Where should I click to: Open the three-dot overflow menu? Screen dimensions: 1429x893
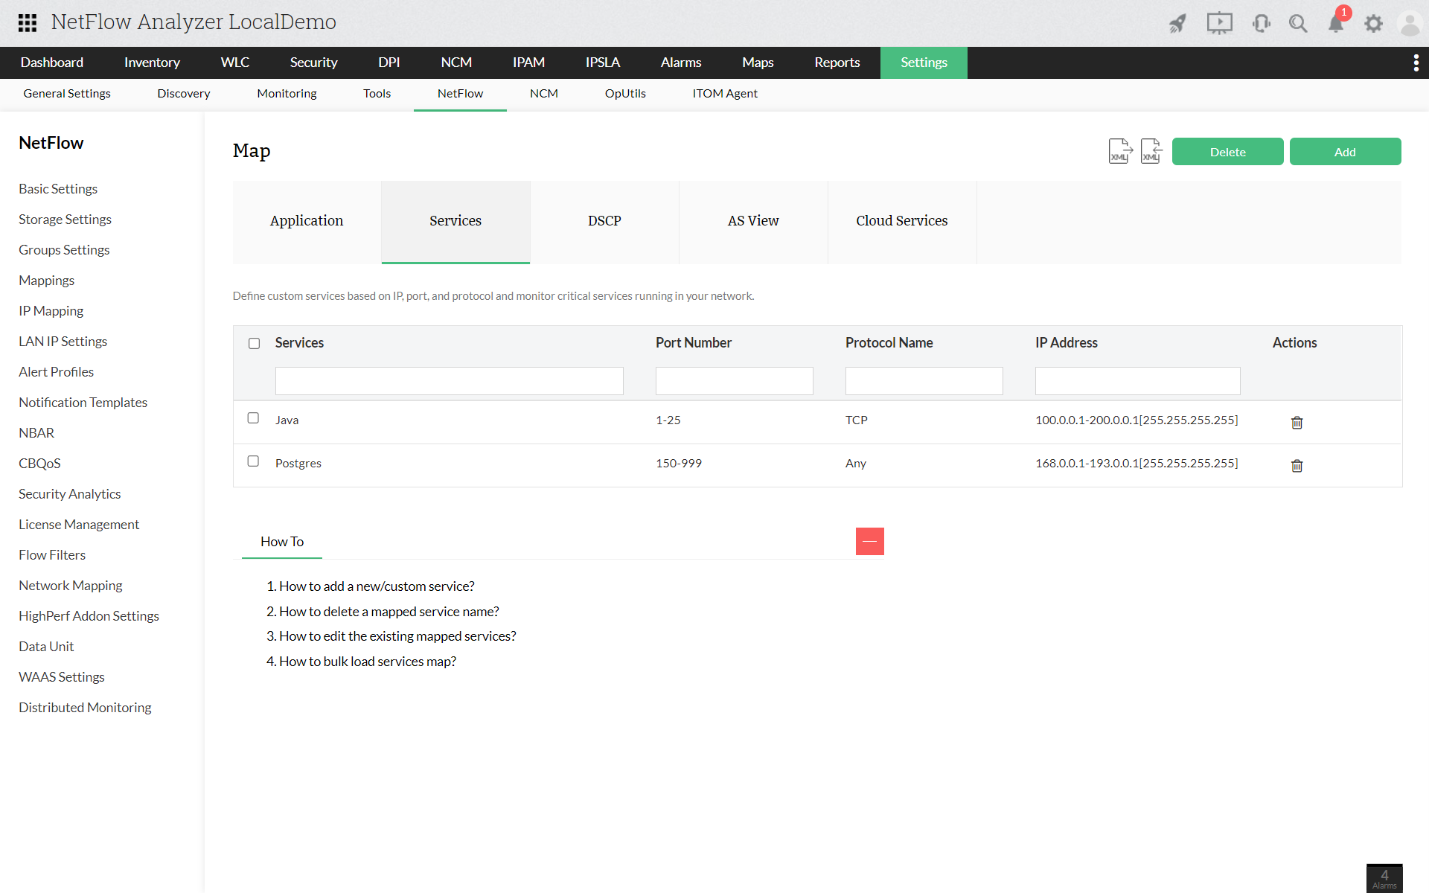coord(1416,63)
